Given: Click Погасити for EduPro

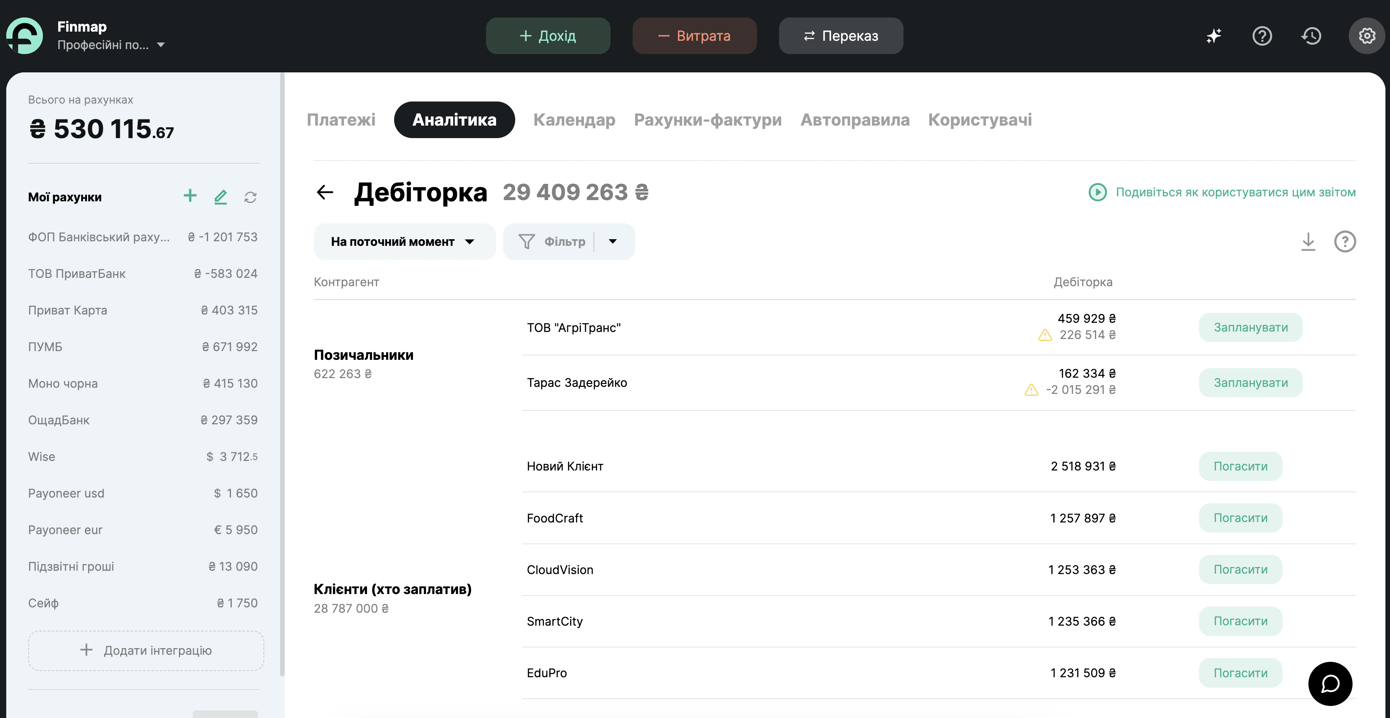Looking at the screenshot, I should [1241, 673].
